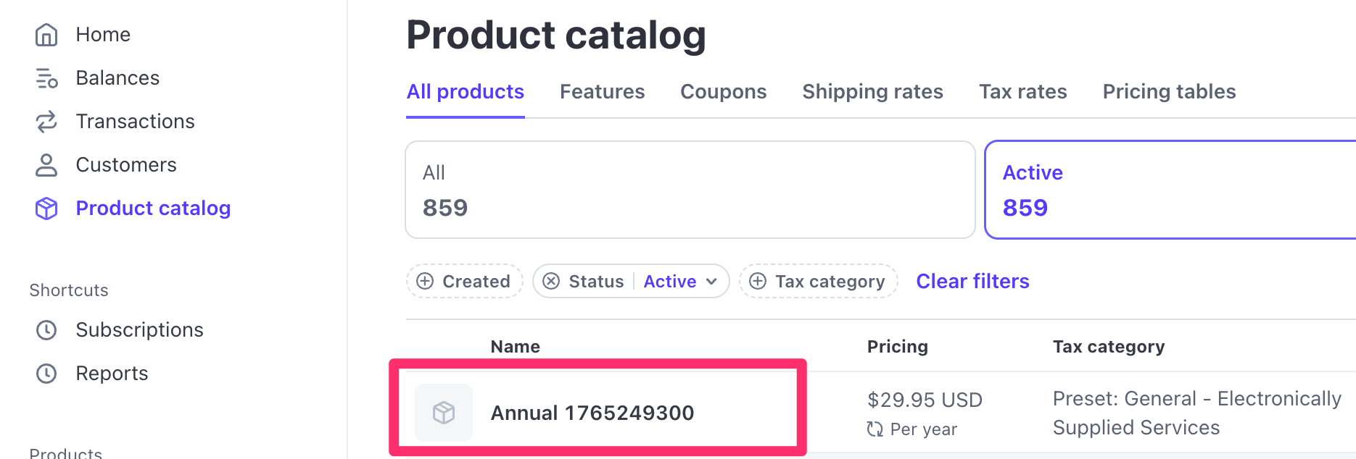
Task: Click the Balances icon in sidebar
Action: pos(46,78)
